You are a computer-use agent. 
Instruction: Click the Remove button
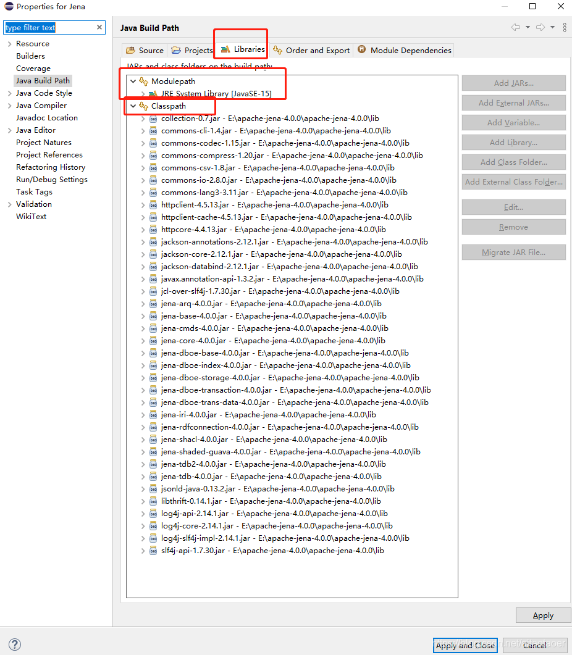513,227
